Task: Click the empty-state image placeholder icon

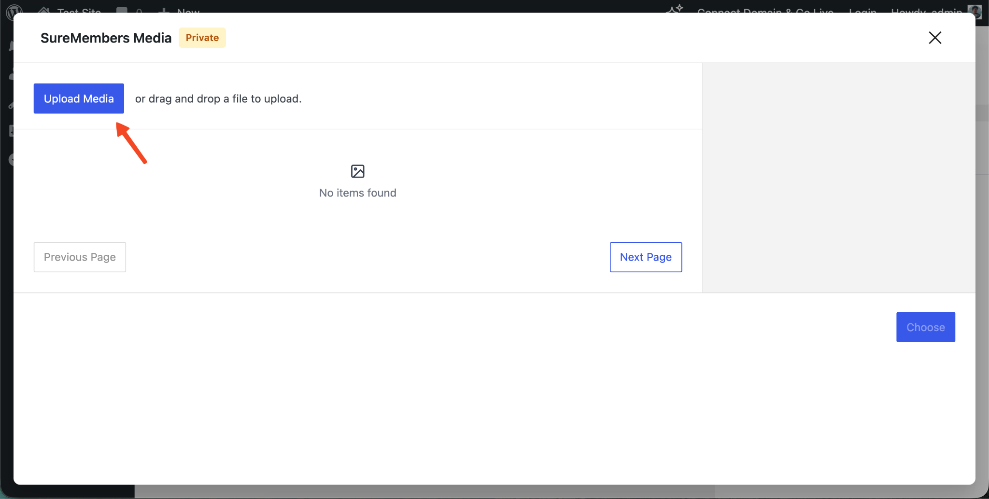Action: click(357, 171)
